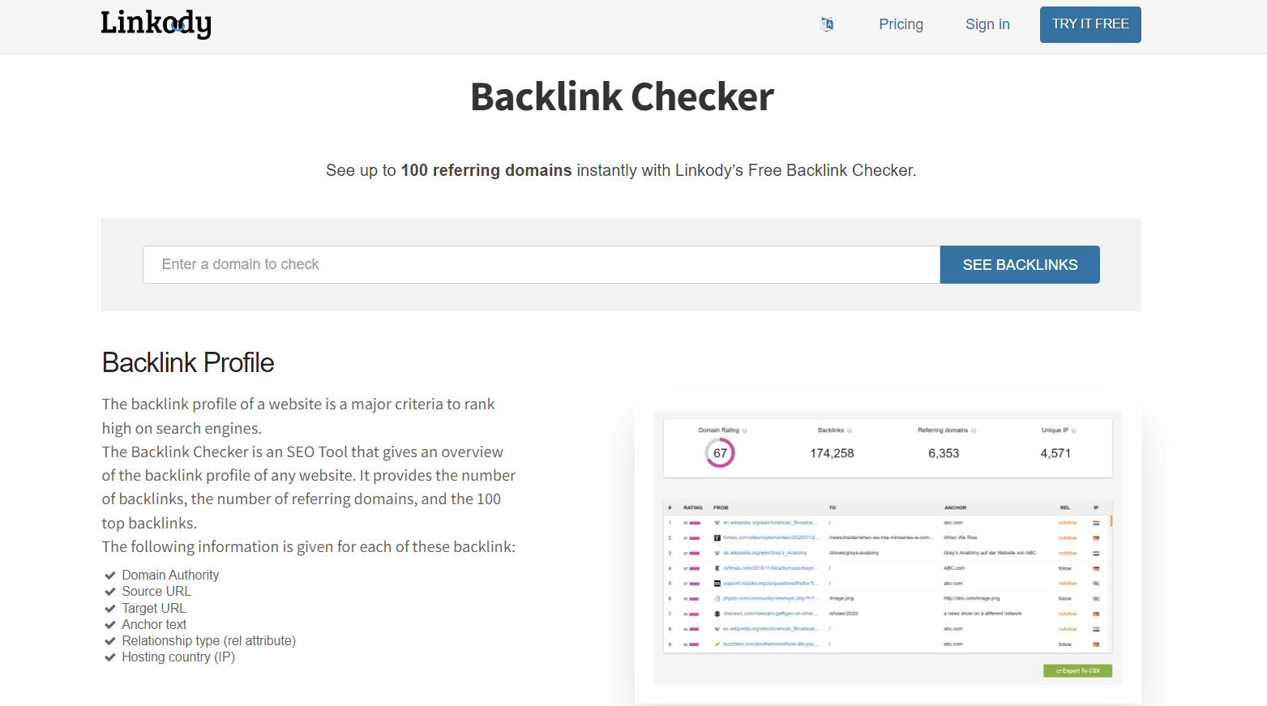The height and width of the screenshot is (706, 1267).
Task: Select the 'Anchor text' list item
Action: click(x=154, y=624)
